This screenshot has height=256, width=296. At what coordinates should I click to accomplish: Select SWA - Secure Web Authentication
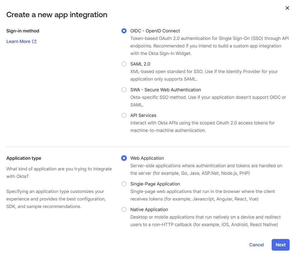click(124, 90)
